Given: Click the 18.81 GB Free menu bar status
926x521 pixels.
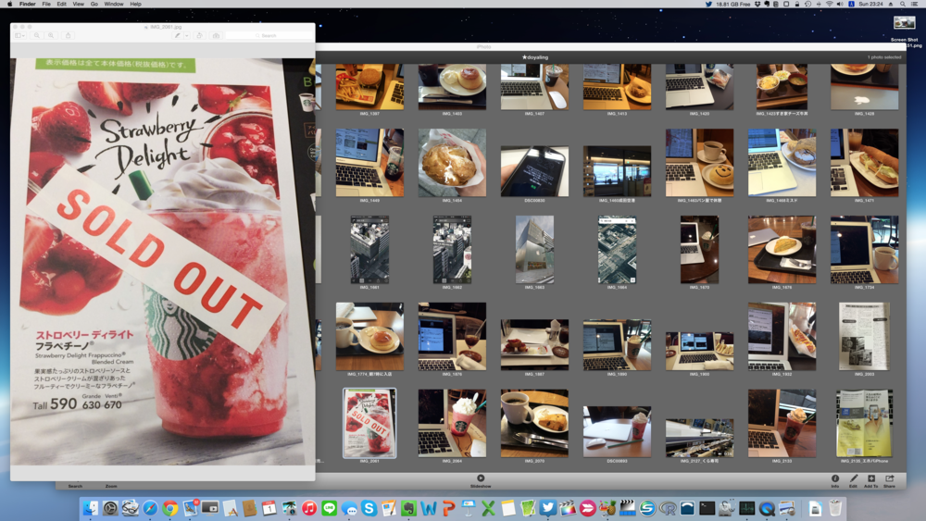Looking at the screenshot, I should point(732,4).
